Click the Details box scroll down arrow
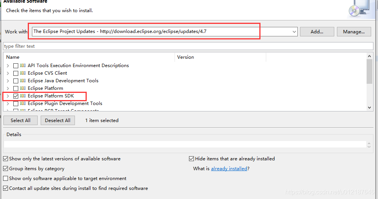Viewport: 378px width, 199px height. tap(369, 146)
